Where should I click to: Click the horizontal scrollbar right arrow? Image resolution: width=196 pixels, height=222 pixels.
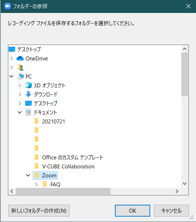[x=177, y=191]
